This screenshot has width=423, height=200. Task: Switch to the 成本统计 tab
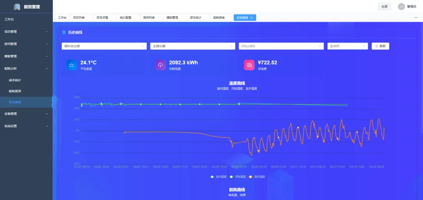coord(198,18)
